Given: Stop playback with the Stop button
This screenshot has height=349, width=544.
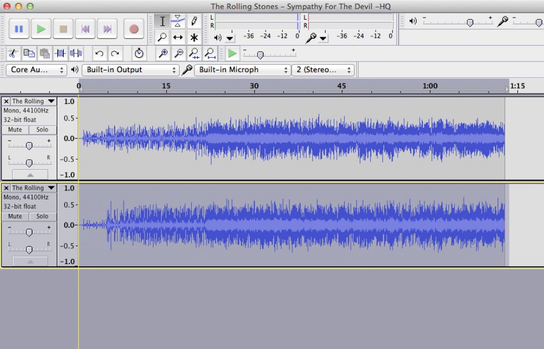Looking at the screenshot, I should [x=63, y=29].
